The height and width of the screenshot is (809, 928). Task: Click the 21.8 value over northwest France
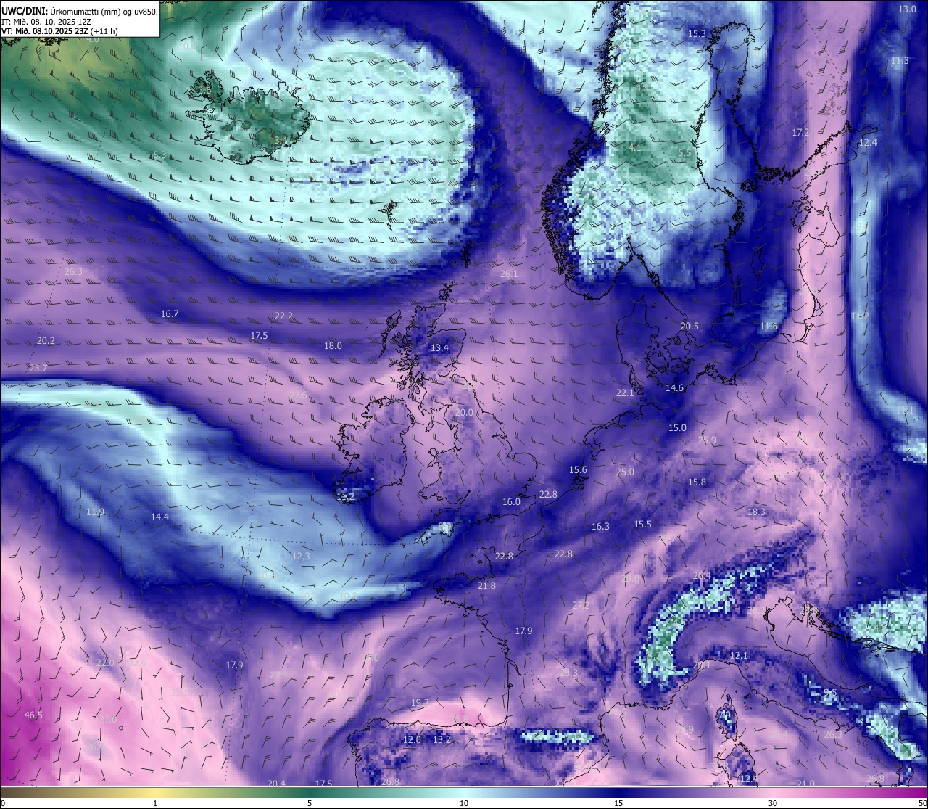pyautogui.click(x=486, y=586)
